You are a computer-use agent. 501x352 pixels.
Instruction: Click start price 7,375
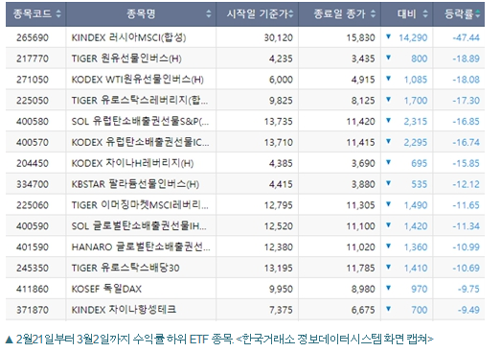coord(281,310)
